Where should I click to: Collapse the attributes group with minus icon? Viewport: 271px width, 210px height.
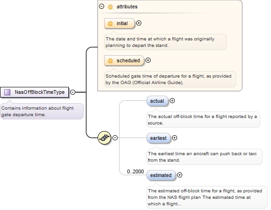click(101, 7)
